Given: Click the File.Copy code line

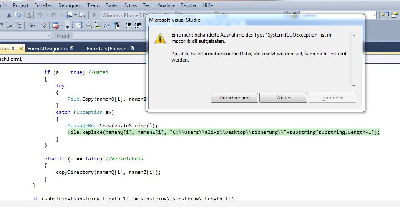Looking at the screenshot, I should (106, 99).
